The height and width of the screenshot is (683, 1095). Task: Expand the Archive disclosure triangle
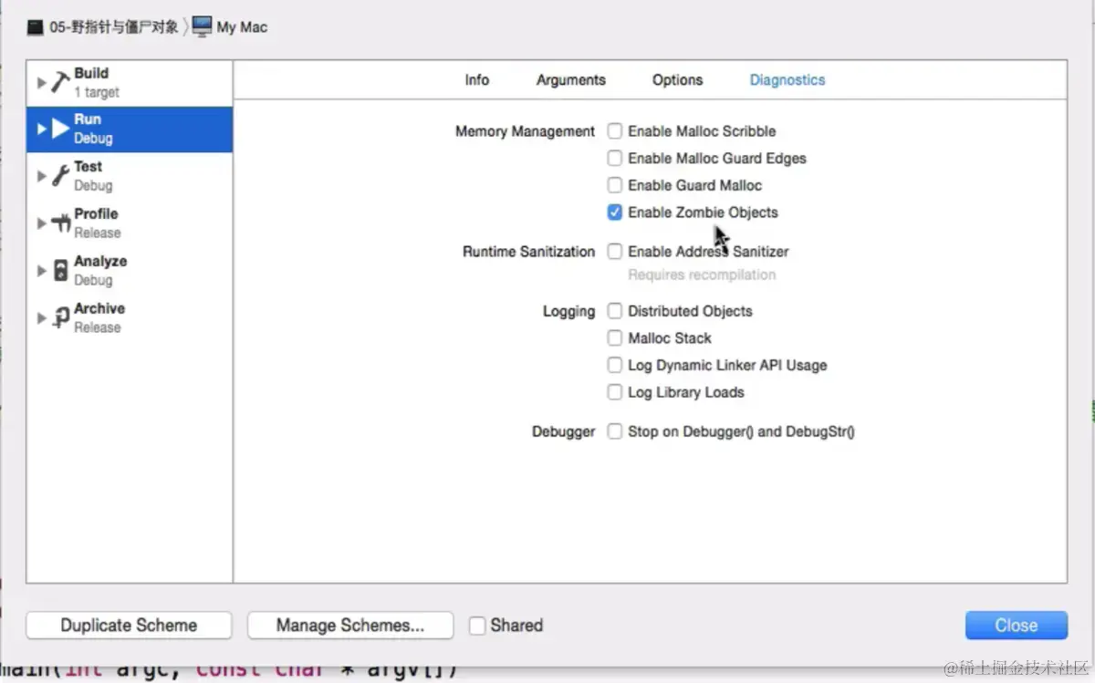coord(41,318)
